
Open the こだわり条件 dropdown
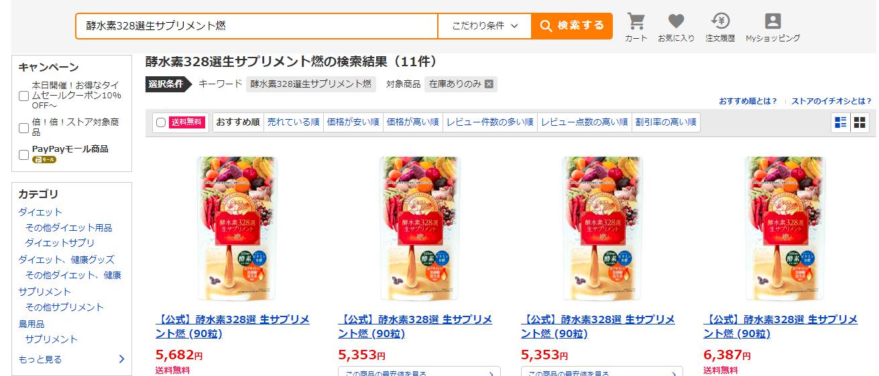(x=485, y=26)
